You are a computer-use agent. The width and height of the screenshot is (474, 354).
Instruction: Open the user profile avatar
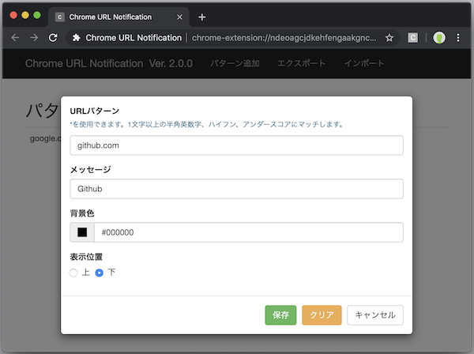click(439, 38)
